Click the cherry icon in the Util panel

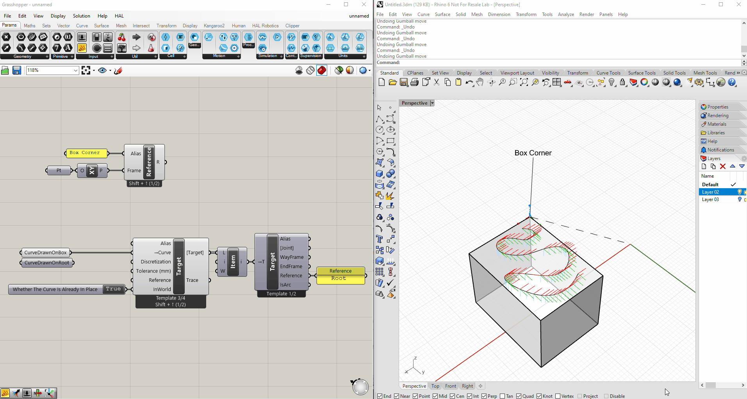tap(122, 37)
